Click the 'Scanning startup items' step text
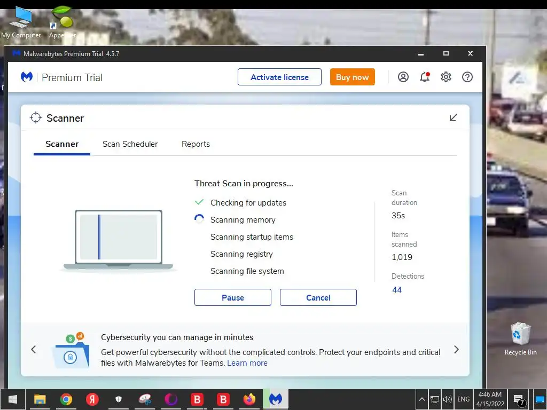This screenshot has height=410, width=547. (252, 237)
